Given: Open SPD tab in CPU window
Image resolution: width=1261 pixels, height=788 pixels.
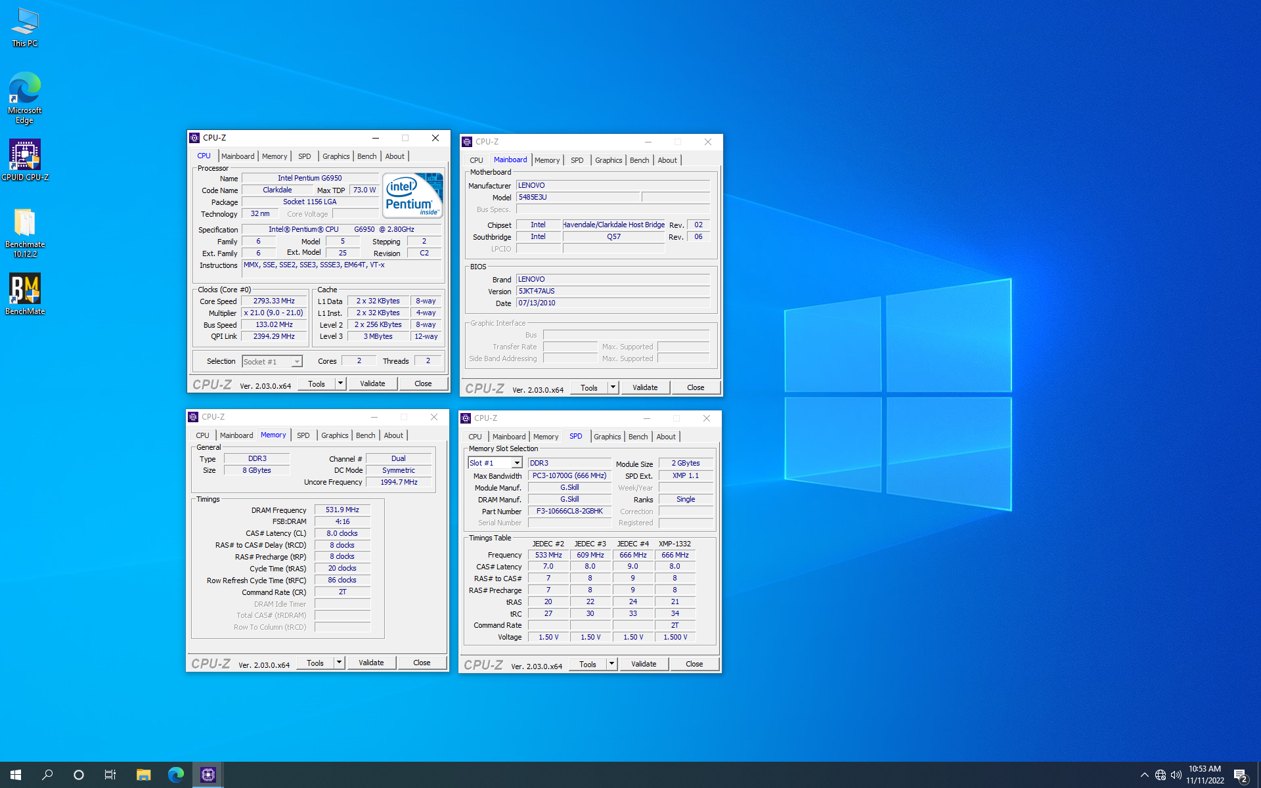Looking at the screenshot, I should pyautogui.click(x=305, y=156).
